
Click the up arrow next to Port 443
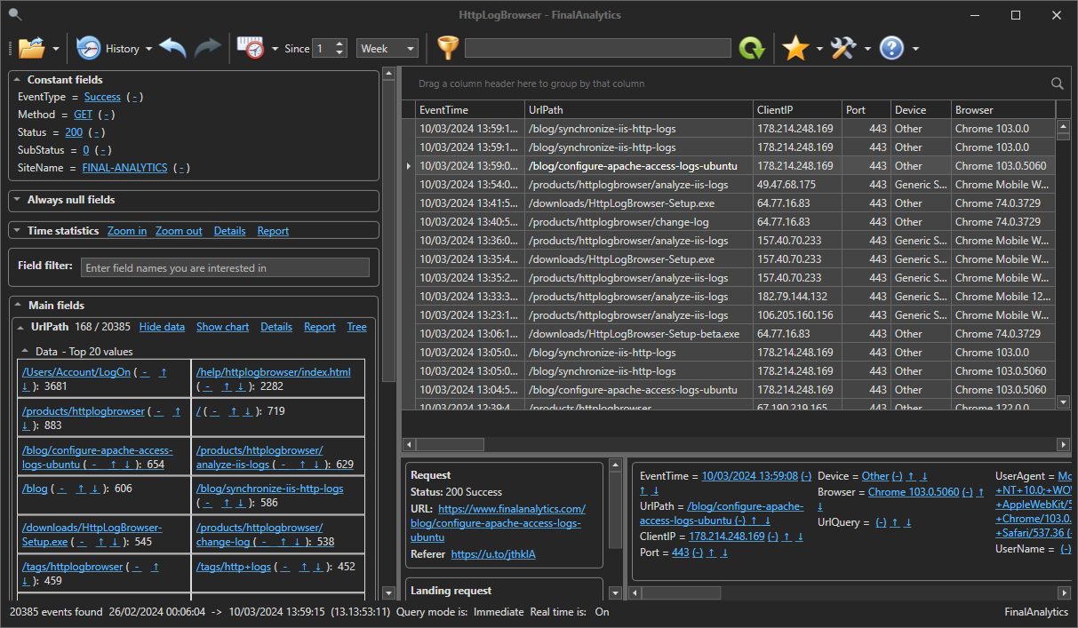(713, 552)
